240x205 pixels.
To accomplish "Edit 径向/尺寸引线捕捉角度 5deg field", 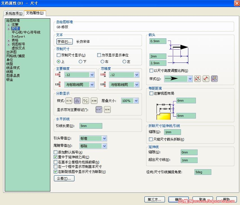I will [203, 172].
